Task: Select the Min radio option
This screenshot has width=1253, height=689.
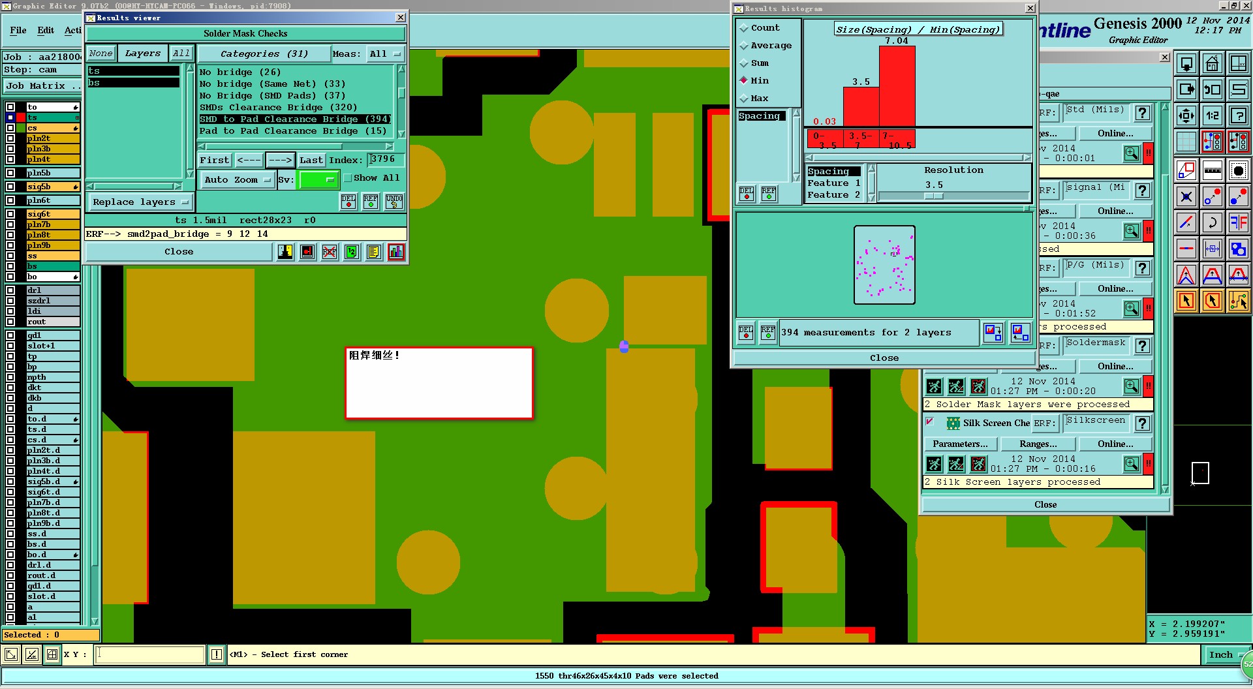Action: point(743,80)
